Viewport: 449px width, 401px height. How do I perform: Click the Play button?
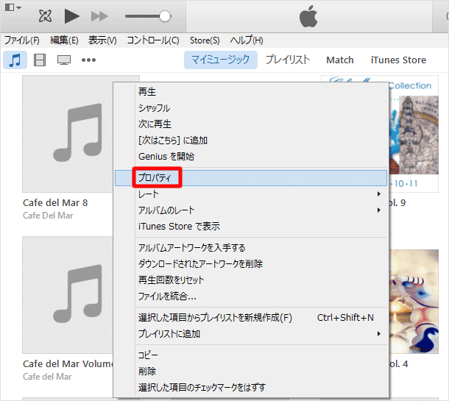[71, 16]
